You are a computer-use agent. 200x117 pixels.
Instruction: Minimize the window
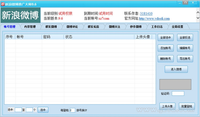(180, 3)
